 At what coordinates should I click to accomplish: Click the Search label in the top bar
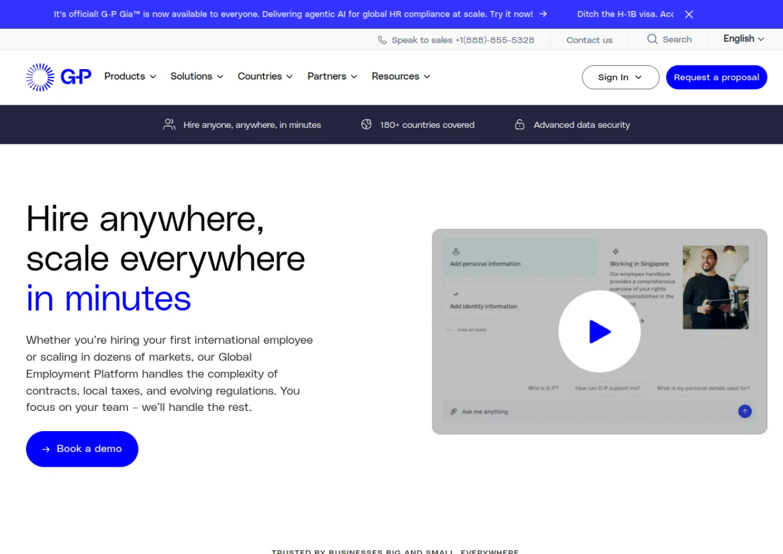click(x=677, y=39)
